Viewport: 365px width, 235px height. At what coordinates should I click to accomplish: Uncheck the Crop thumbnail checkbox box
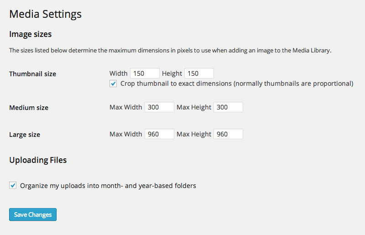[x=113, y=84]
